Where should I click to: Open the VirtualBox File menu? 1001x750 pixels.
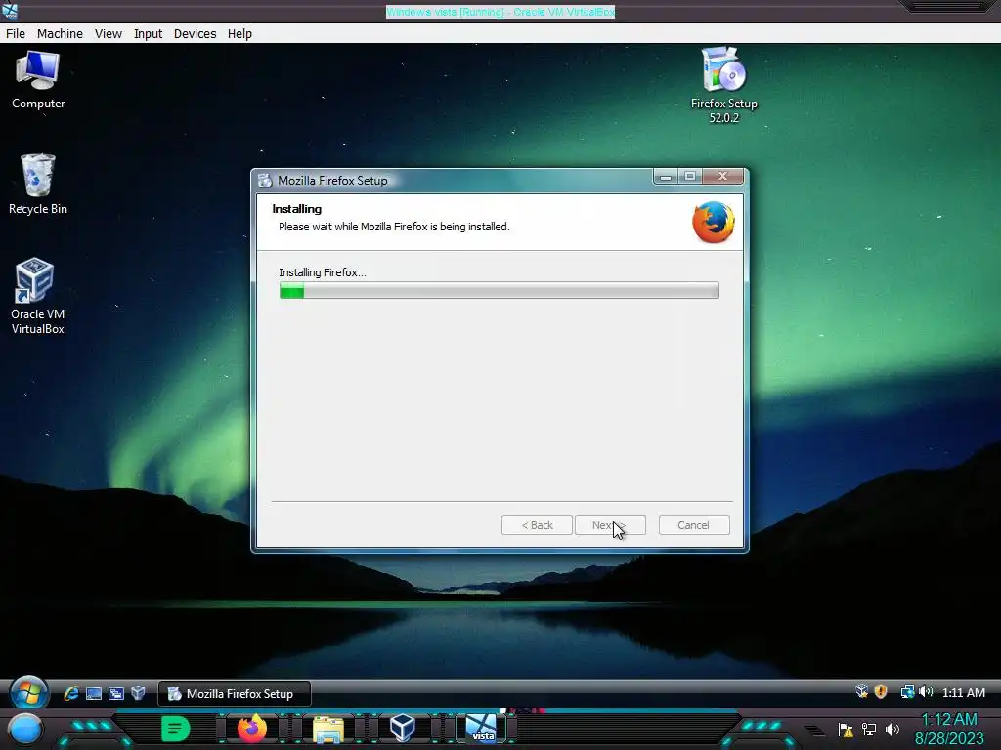[x=16, y=34]
